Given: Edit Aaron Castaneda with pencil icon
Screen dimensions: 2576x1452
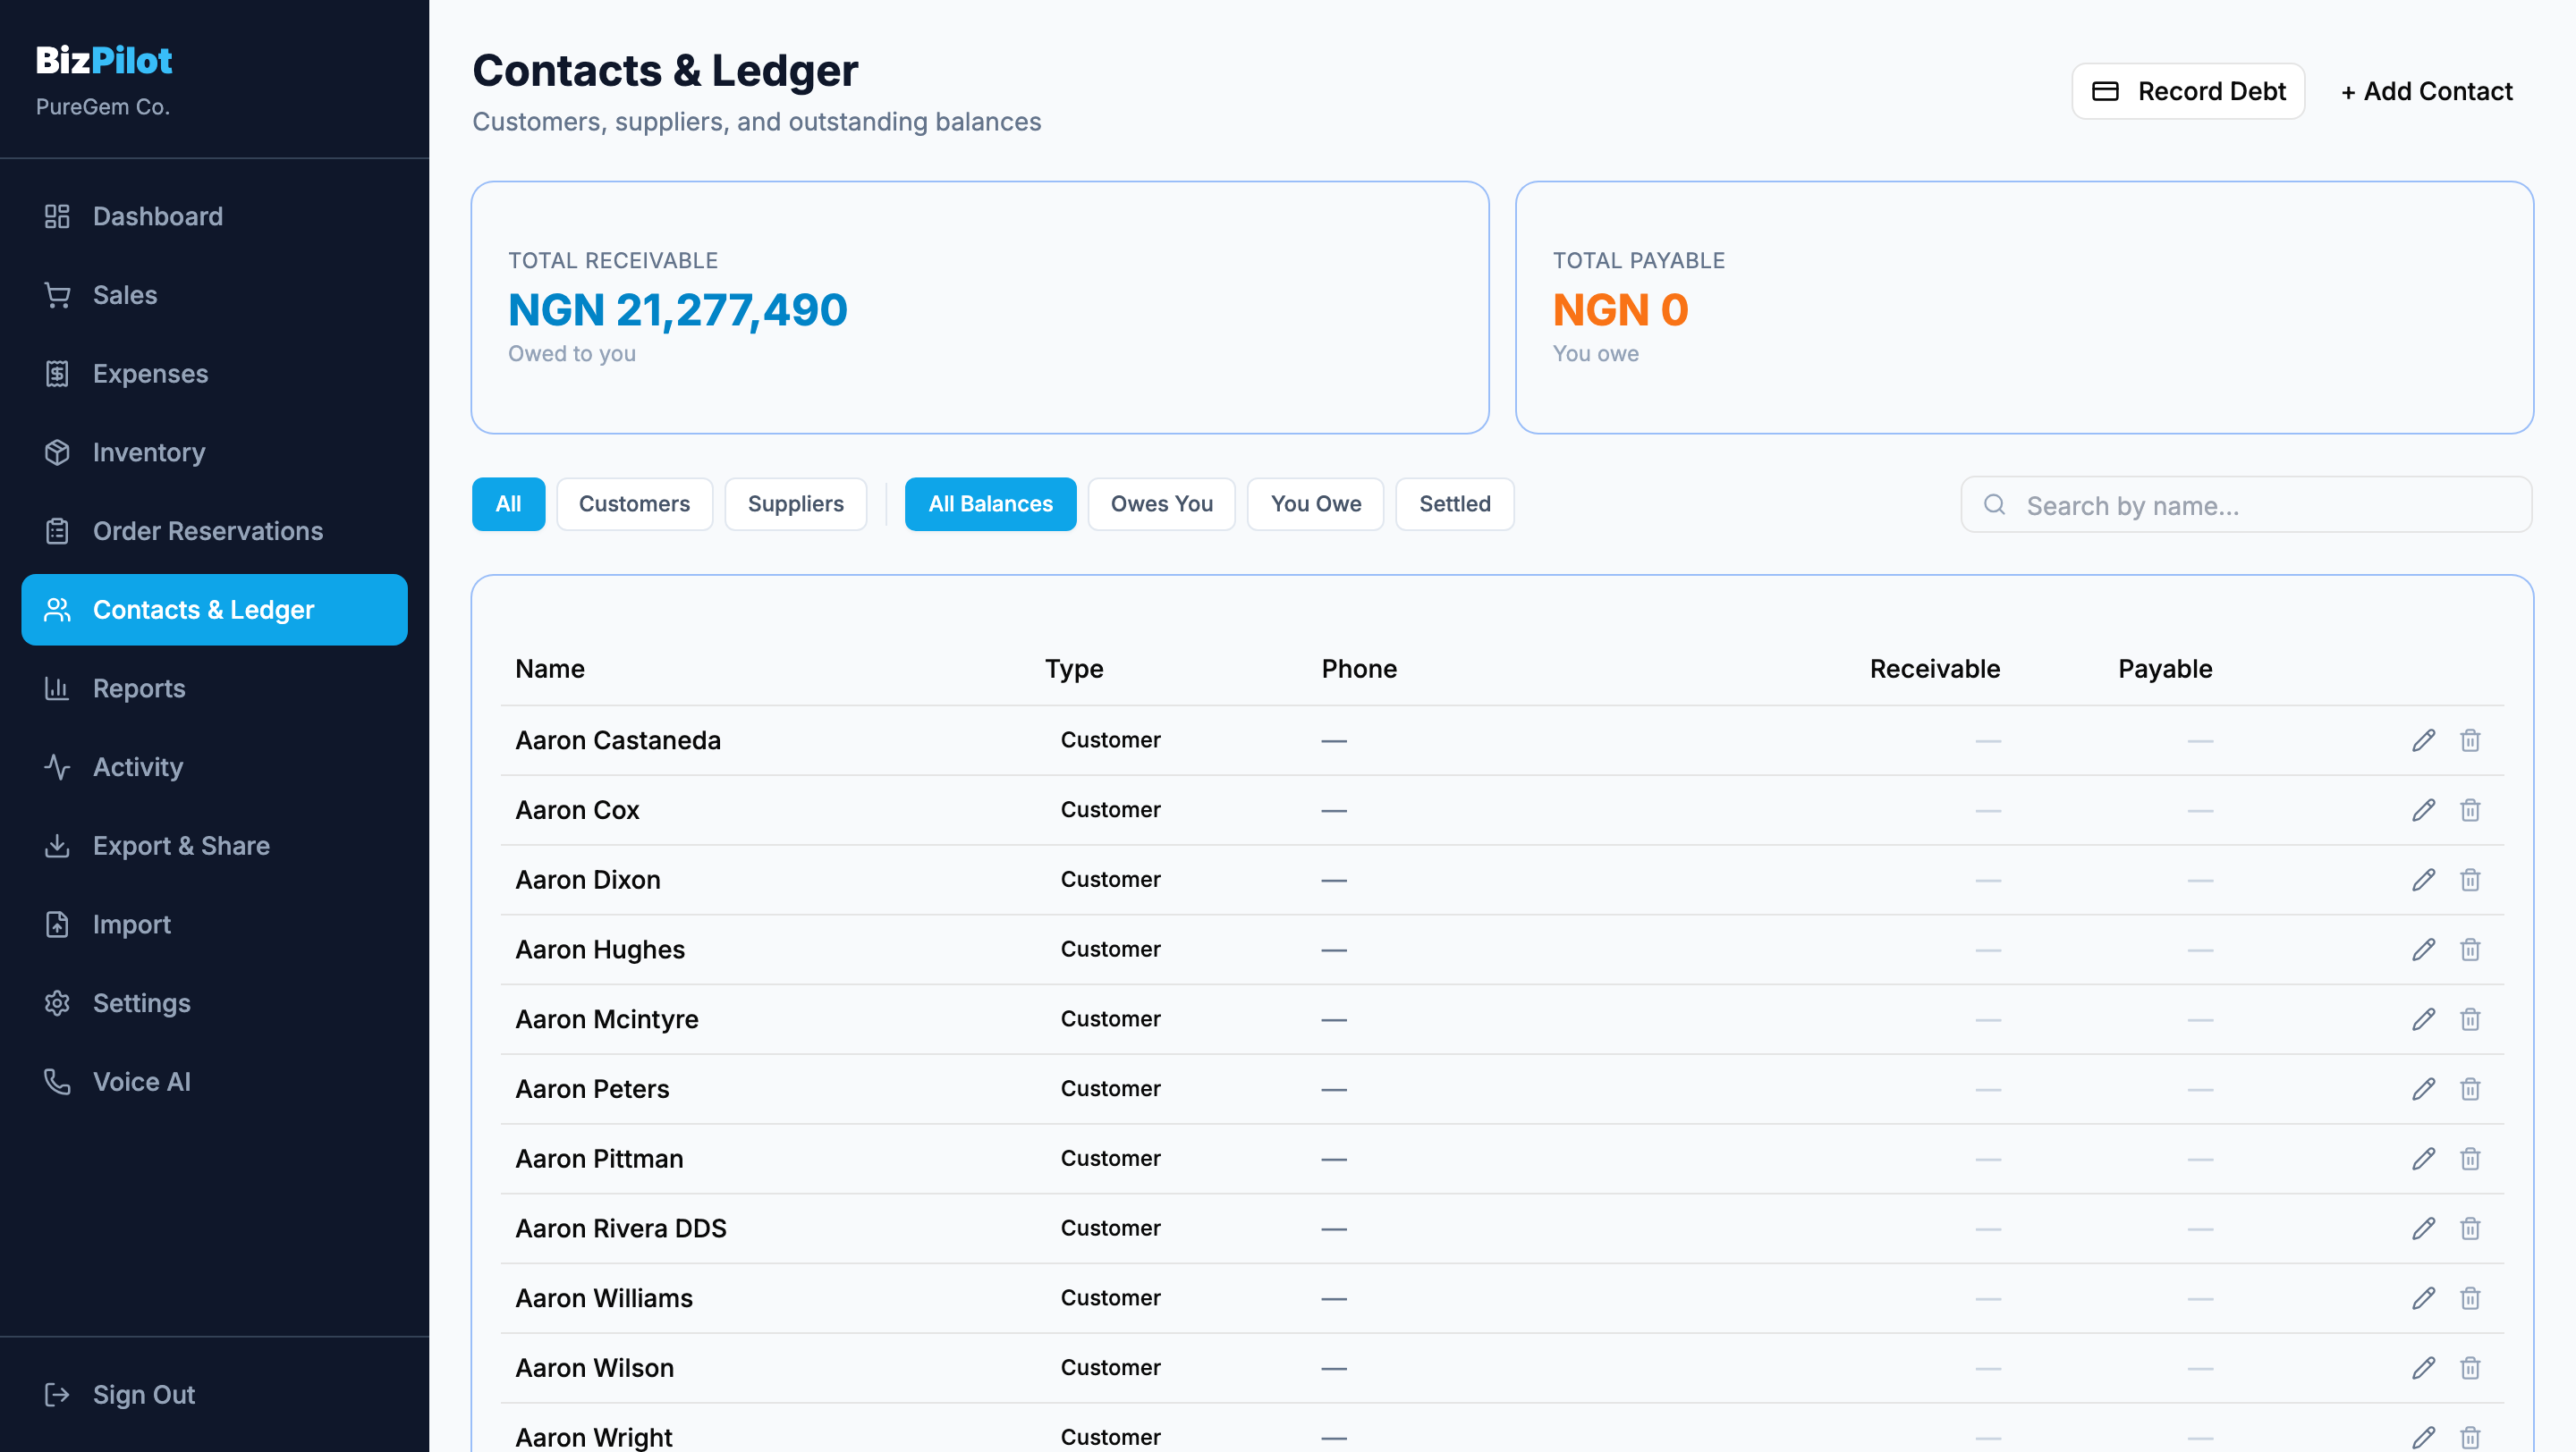Looking at the screenshot, I should (x=2423, y=740).
